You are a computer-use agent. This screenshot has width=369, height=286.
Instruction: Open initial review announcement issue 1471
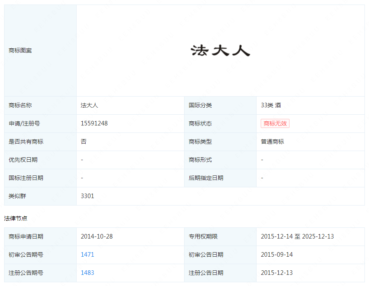click(87, 255)
